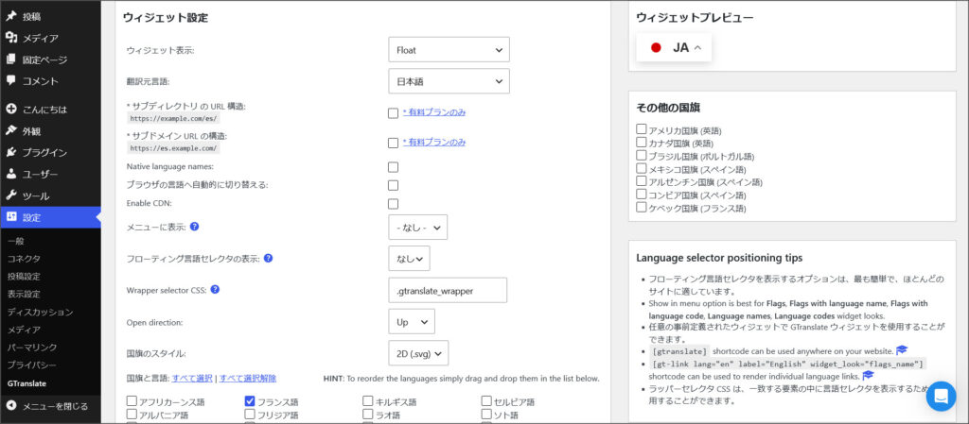Check the セルビア語 language checkbox

coord(487,401)
